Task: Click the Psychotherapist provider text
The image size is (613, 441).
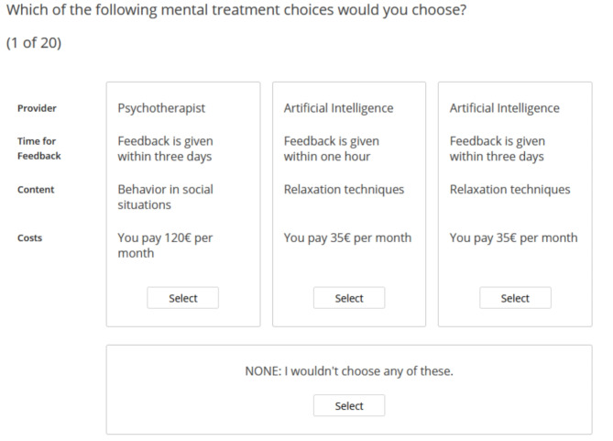Action: 161,108
